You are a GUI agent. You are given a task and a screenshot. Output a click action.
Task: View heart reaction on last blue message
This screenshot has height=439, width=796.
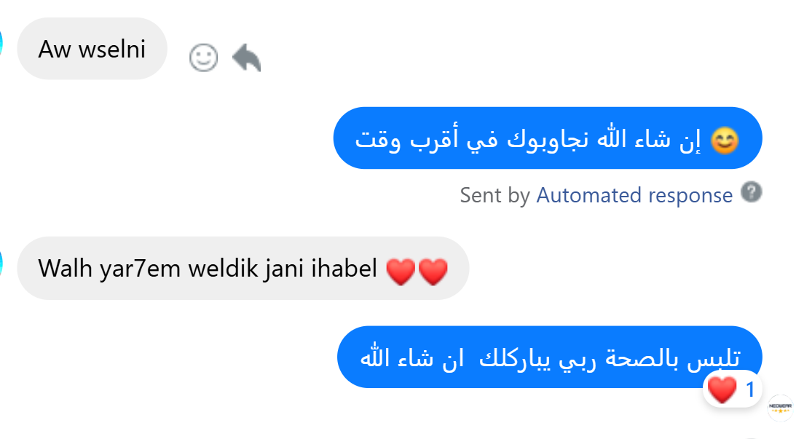tap(722, 389)
